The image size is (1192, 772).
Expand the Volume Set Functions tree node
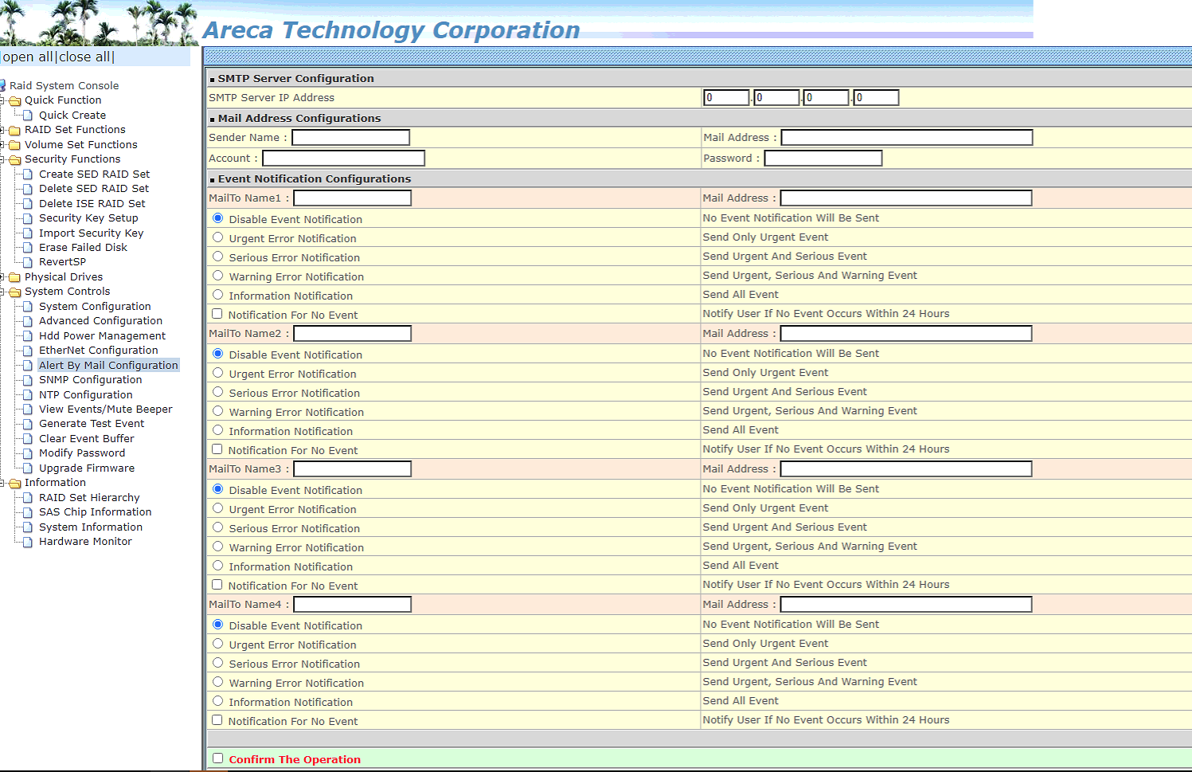[x=3, y=145]
